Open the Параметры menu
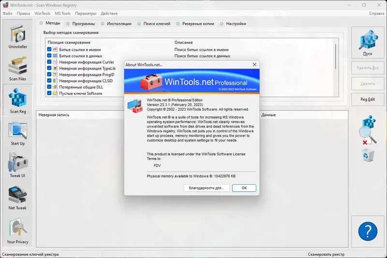The height and width of the screenshot is (258, 387). (x=86, y=14)
